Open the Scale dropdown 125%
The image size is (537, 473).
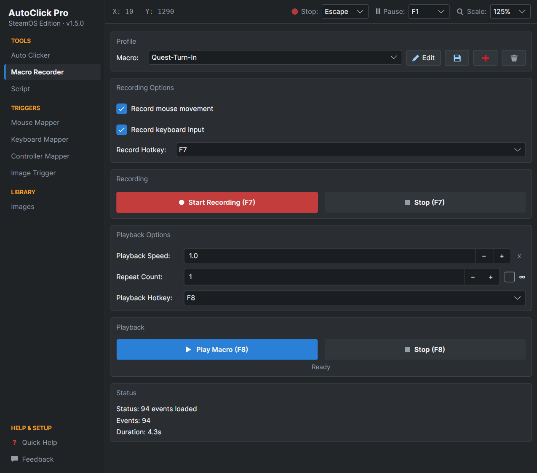pyautogui.click(x=510, y=12)
